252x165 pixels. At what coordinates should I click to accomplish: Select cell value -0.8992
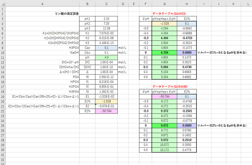coord(187,28)
